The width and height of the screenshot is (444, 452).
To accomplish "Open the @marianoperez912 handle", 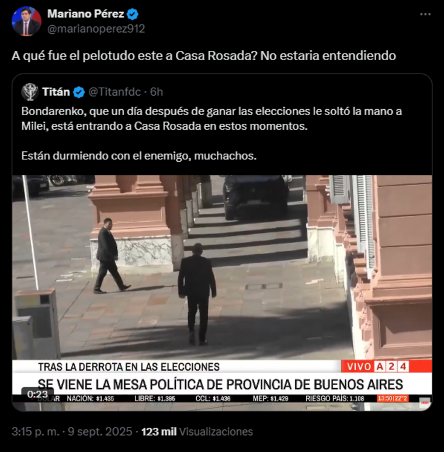I will pyautogui.click(x=96, y=29).
